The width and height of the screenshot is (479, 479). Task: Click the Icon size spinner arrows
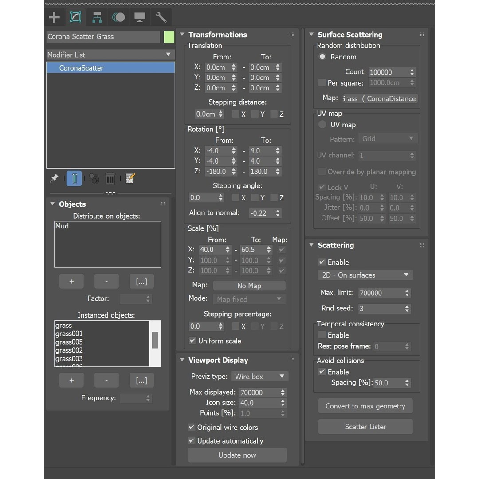(283, 403)
